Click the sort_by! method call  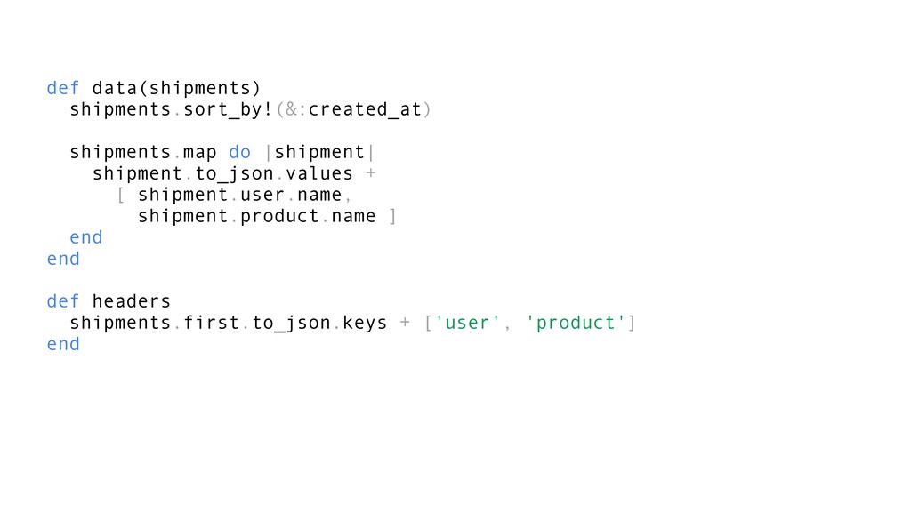point(229,109)
